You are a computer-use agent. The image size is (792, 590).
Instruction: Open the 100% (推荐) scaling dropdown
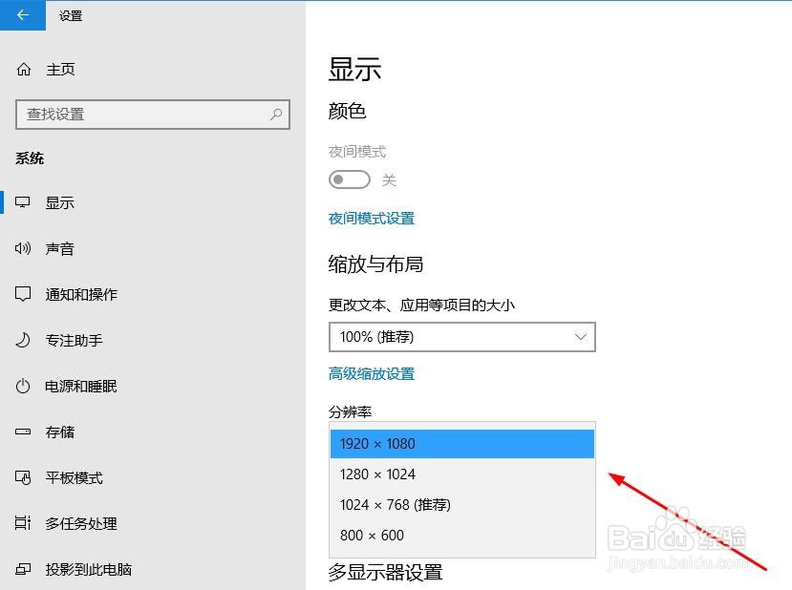(462, 337)
